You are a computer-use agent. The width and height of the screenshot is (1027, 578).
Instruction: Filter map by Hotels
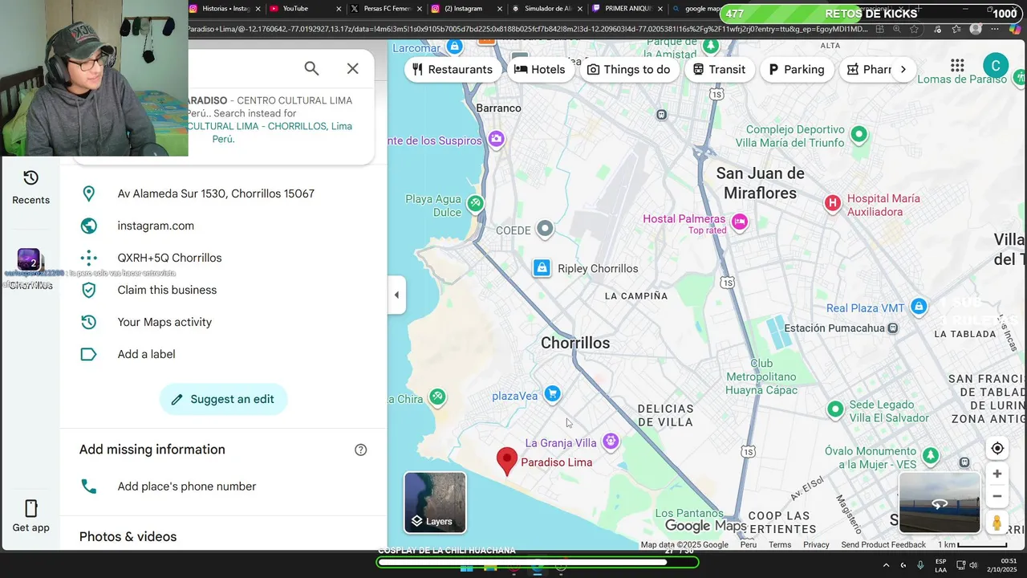[x=539, y=69]
